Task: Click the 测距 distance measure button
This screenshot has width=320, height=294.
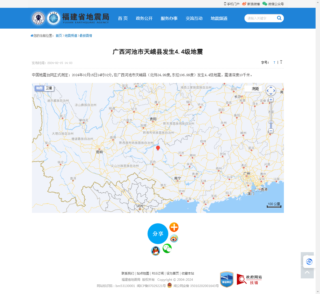Action: [255, 89]
